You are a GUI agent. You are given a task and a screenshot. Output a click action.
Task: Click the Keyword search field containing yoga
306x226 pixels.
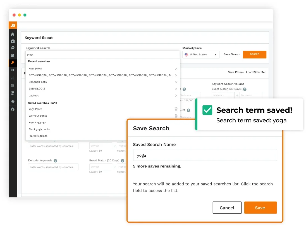(103, 55)
